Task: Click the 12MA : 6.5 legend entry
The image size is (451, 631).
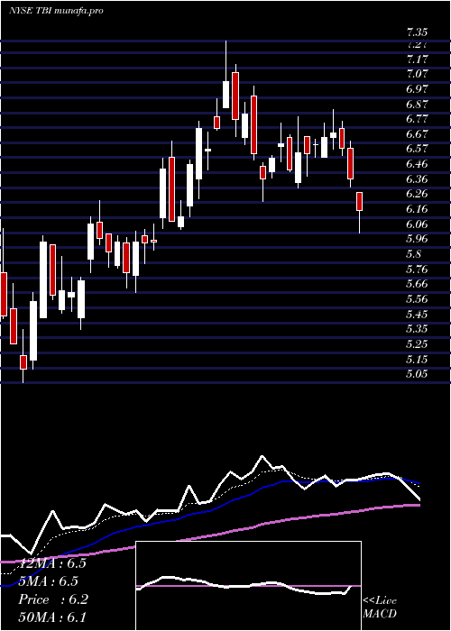Action: (52, 563)
